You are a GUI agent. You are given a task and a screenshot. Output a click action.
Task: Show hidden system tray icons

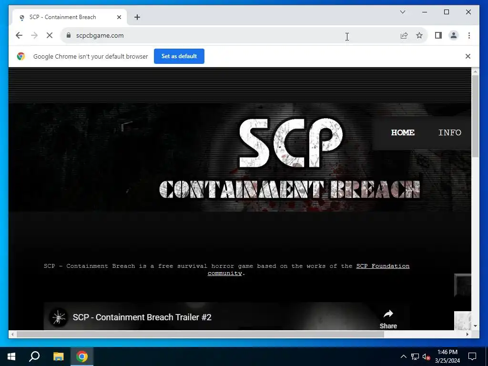(403, 356)
